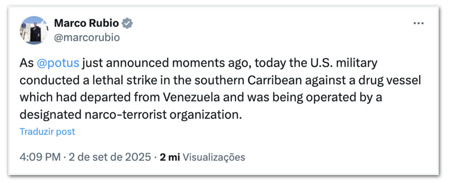Screen dimensions: 449x183
Task: Click the 2 de set de 2025 date
Action: pos(109,157)
